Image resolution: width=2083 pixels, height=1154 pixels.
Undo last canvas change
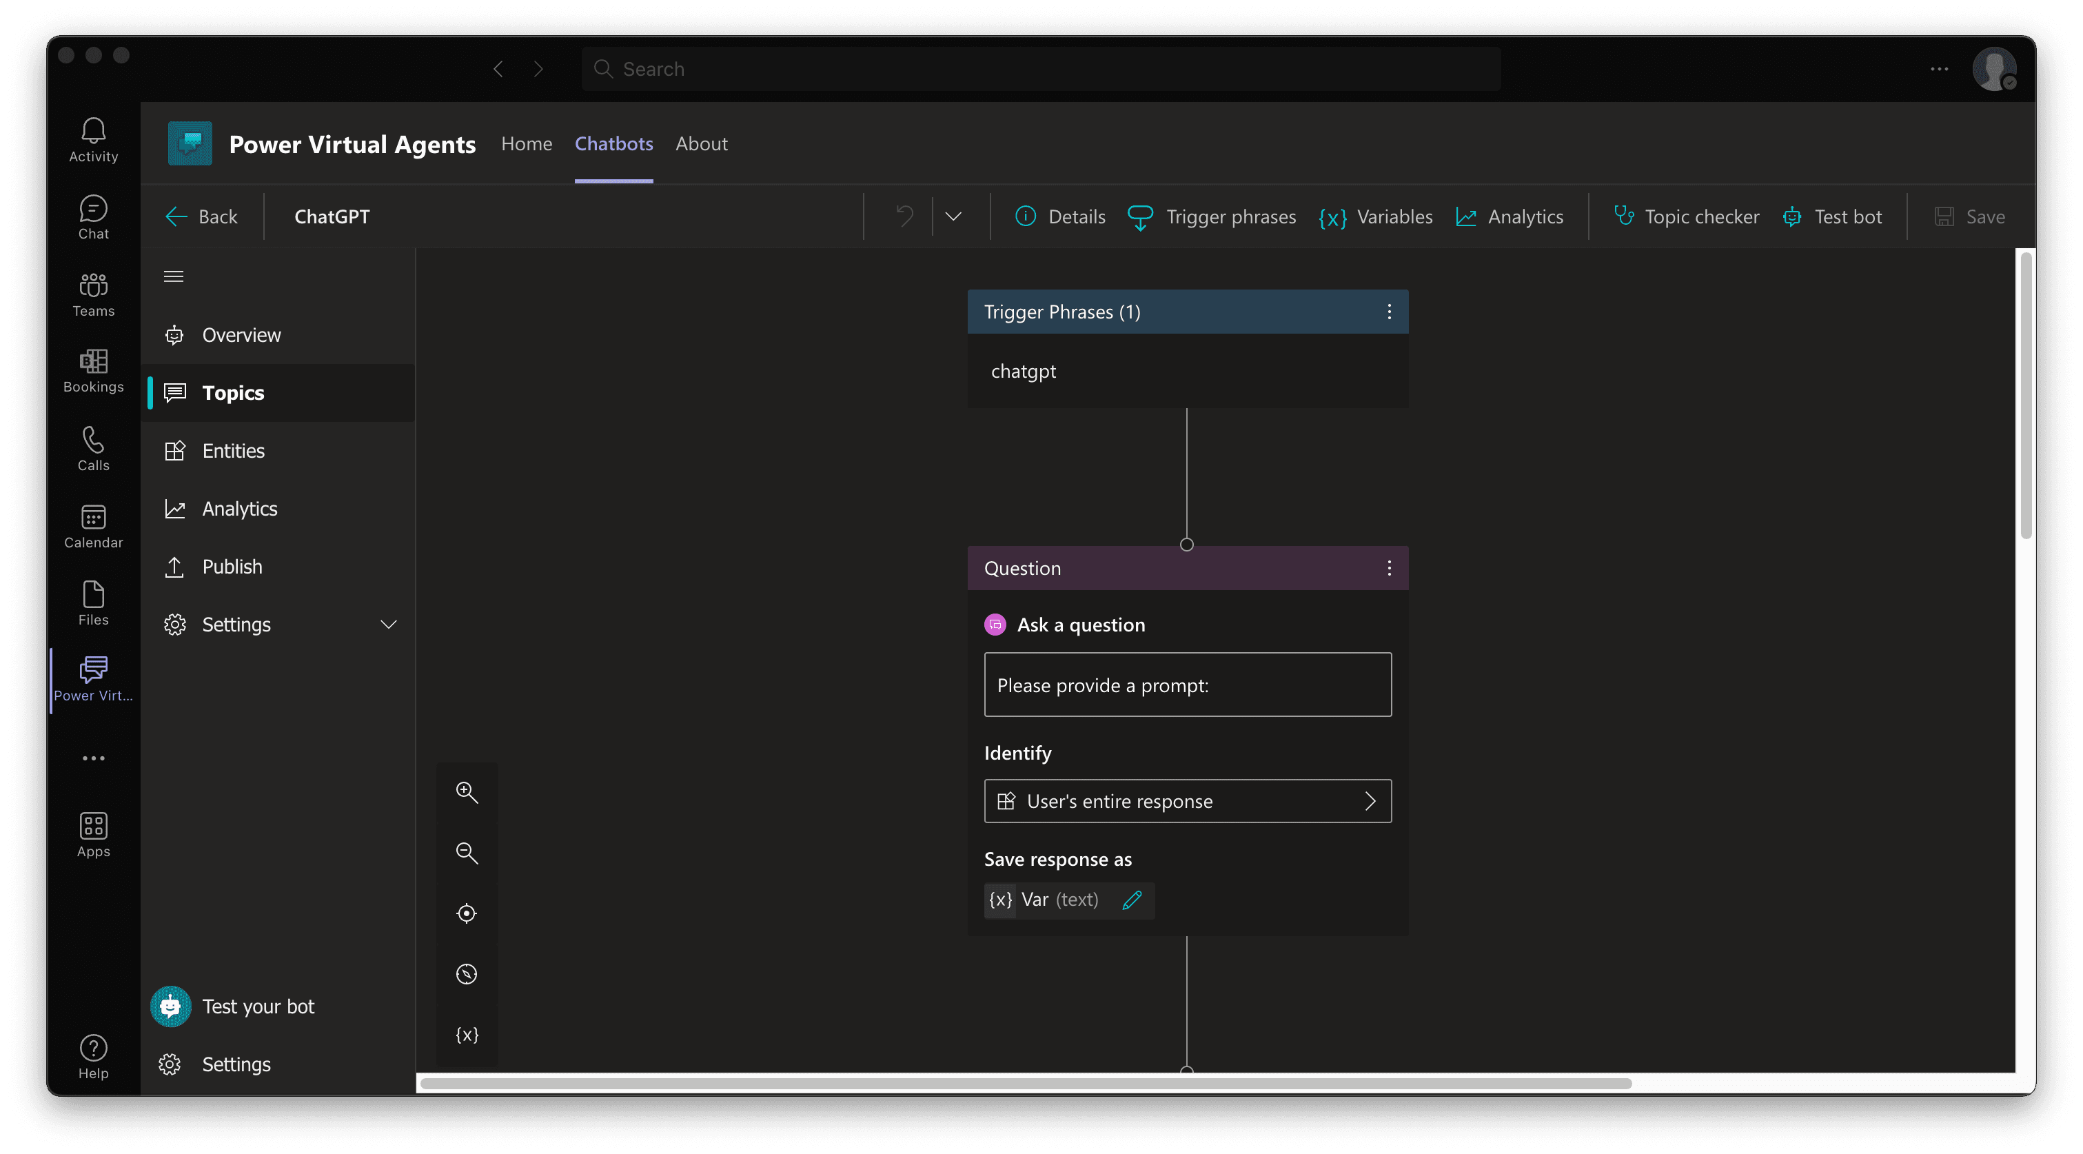pos(905,216)
